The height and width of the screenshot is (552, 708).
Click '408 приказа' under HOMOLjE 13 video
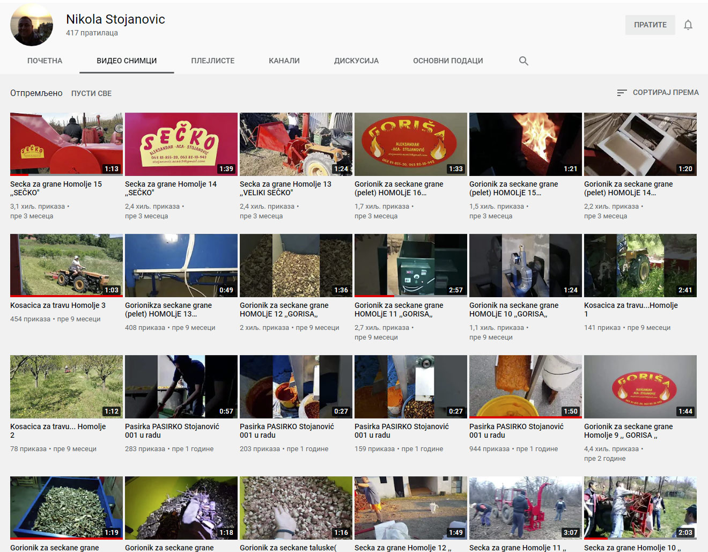point(145,328)
